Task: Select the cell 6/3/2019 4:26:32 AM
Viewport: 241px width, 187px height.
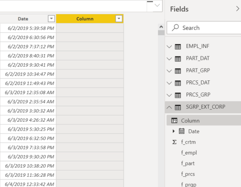Action: pyautogui.click(x=28, y=120)
